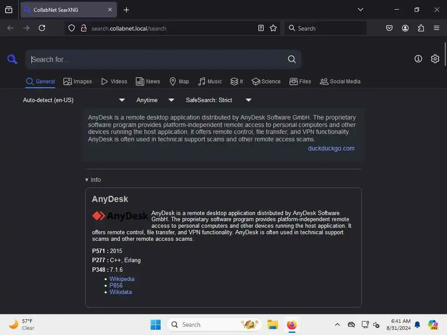Click the Firefox taskbar icon

[292, 325]
